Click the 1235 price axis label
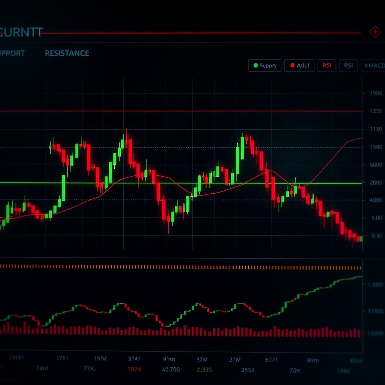 click(x=376, y=111)
